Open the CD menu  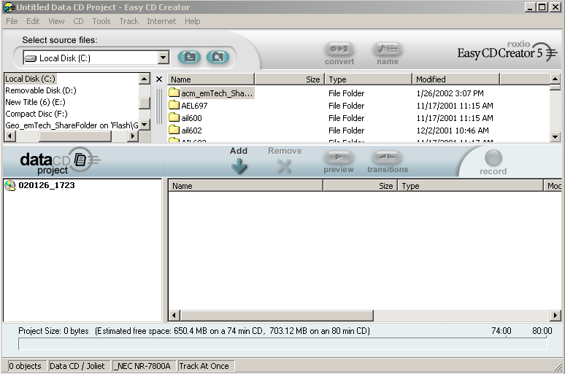tap(78, 21)
